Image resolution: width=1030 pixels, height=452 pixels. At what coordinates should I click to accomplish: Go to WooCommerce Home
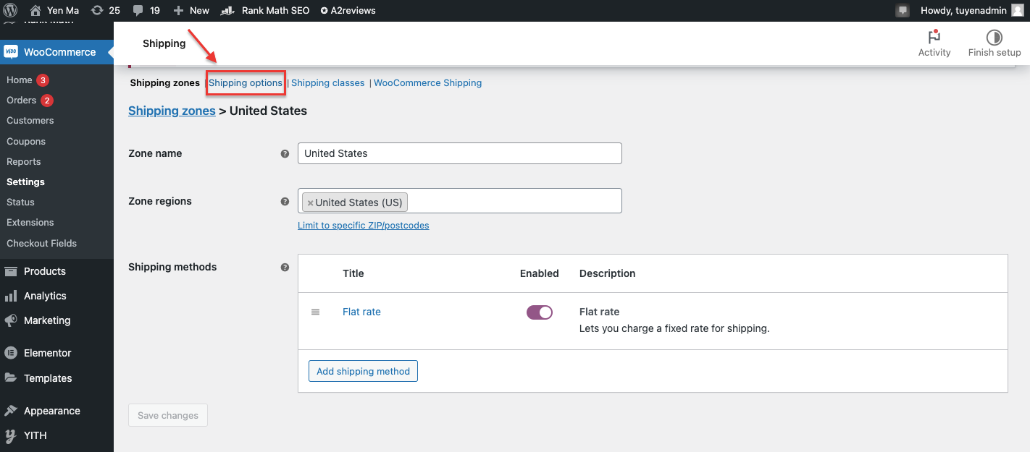coord(20,80)
